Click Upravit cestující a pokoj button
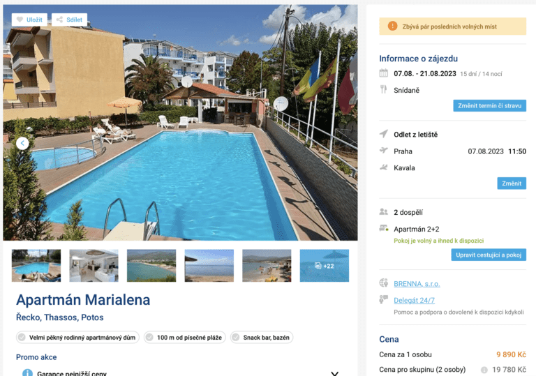 489,255
